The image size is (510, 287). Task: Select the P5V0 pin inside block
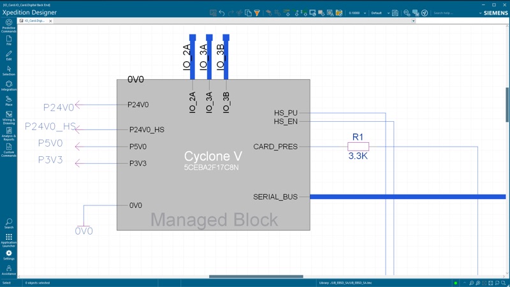(138, 147)
